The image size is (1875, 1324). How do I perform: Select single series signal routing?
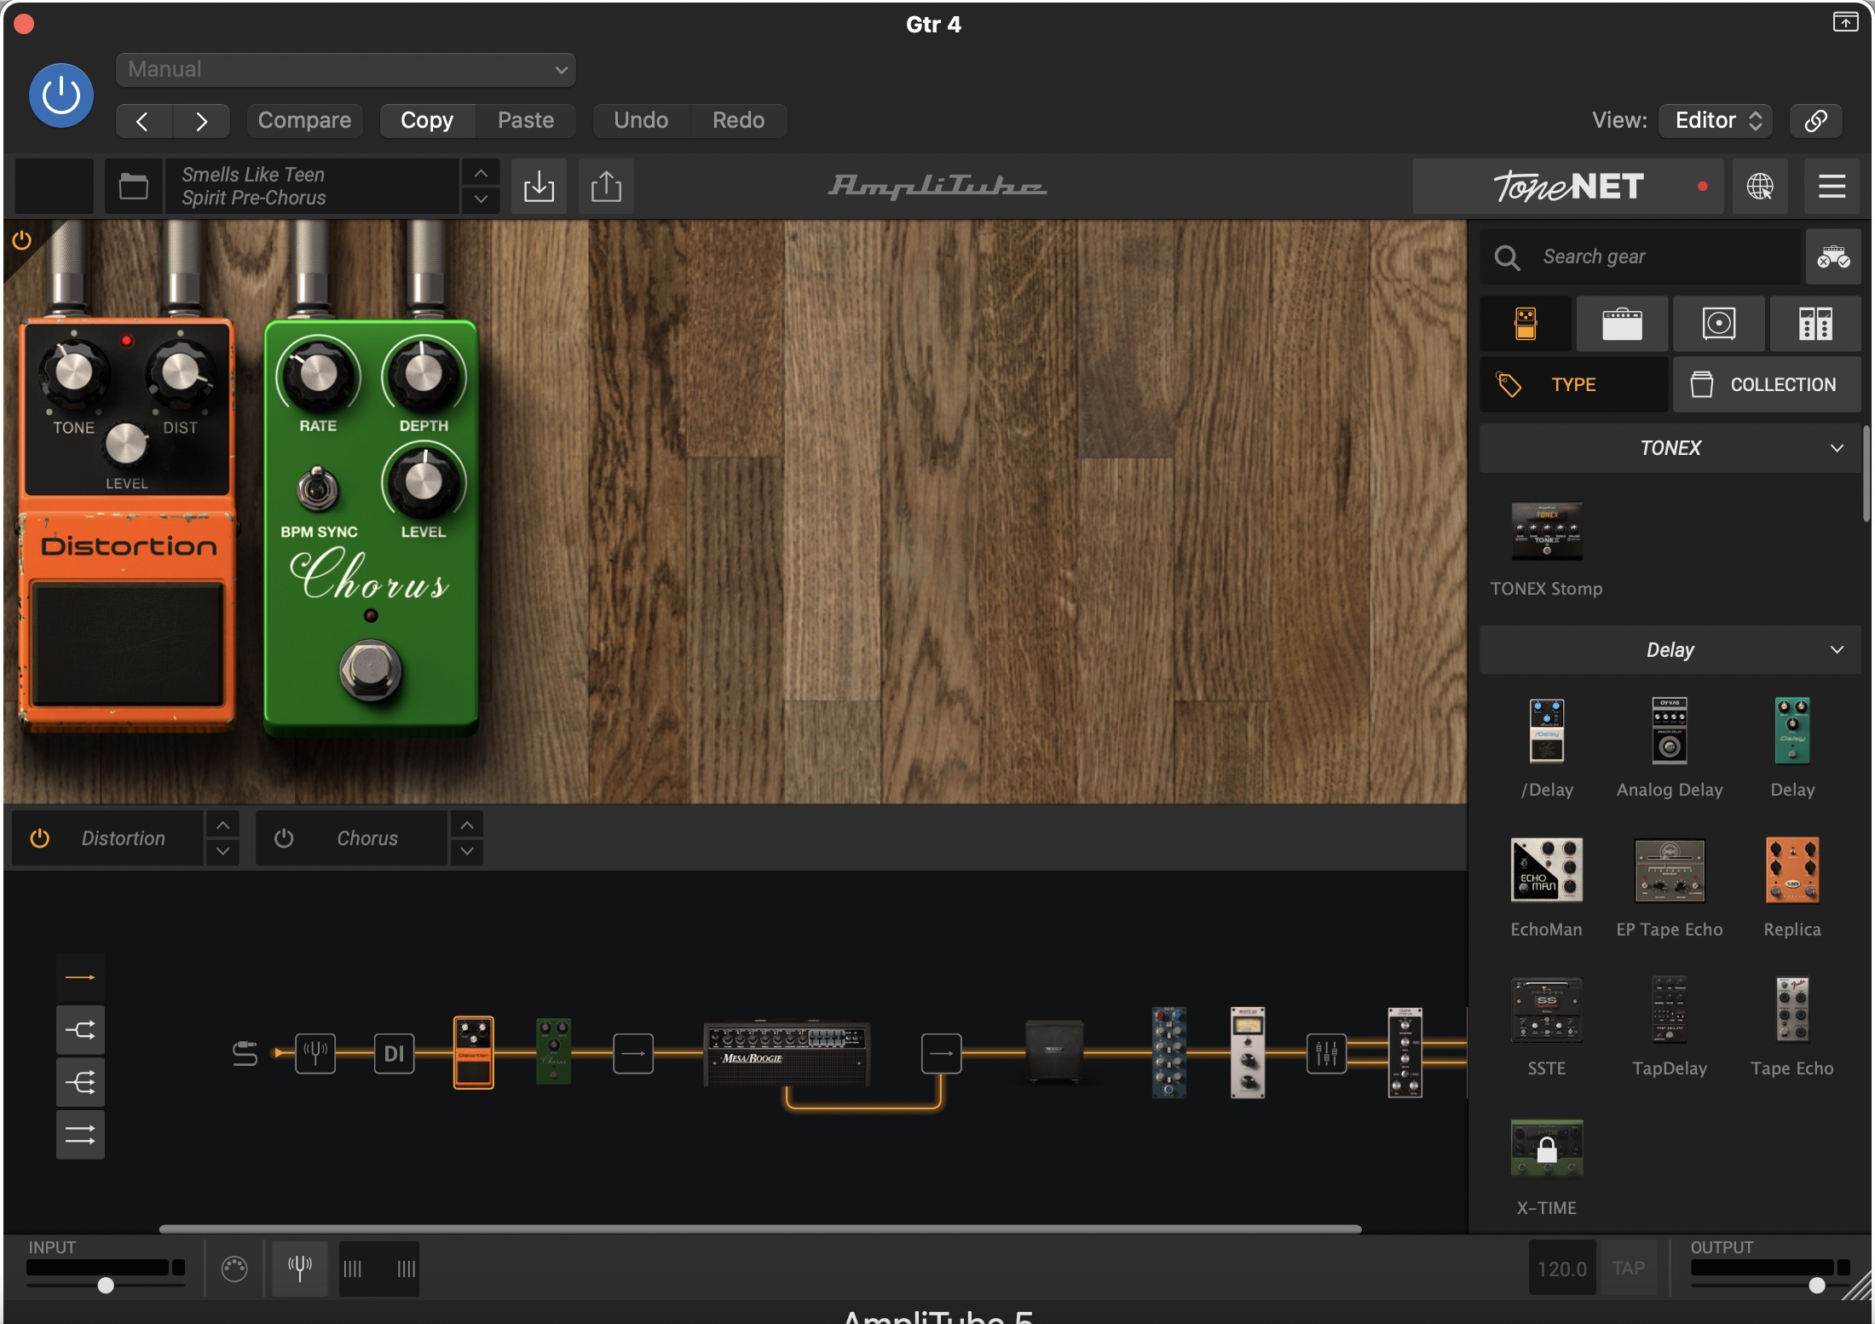pos(80,977)
